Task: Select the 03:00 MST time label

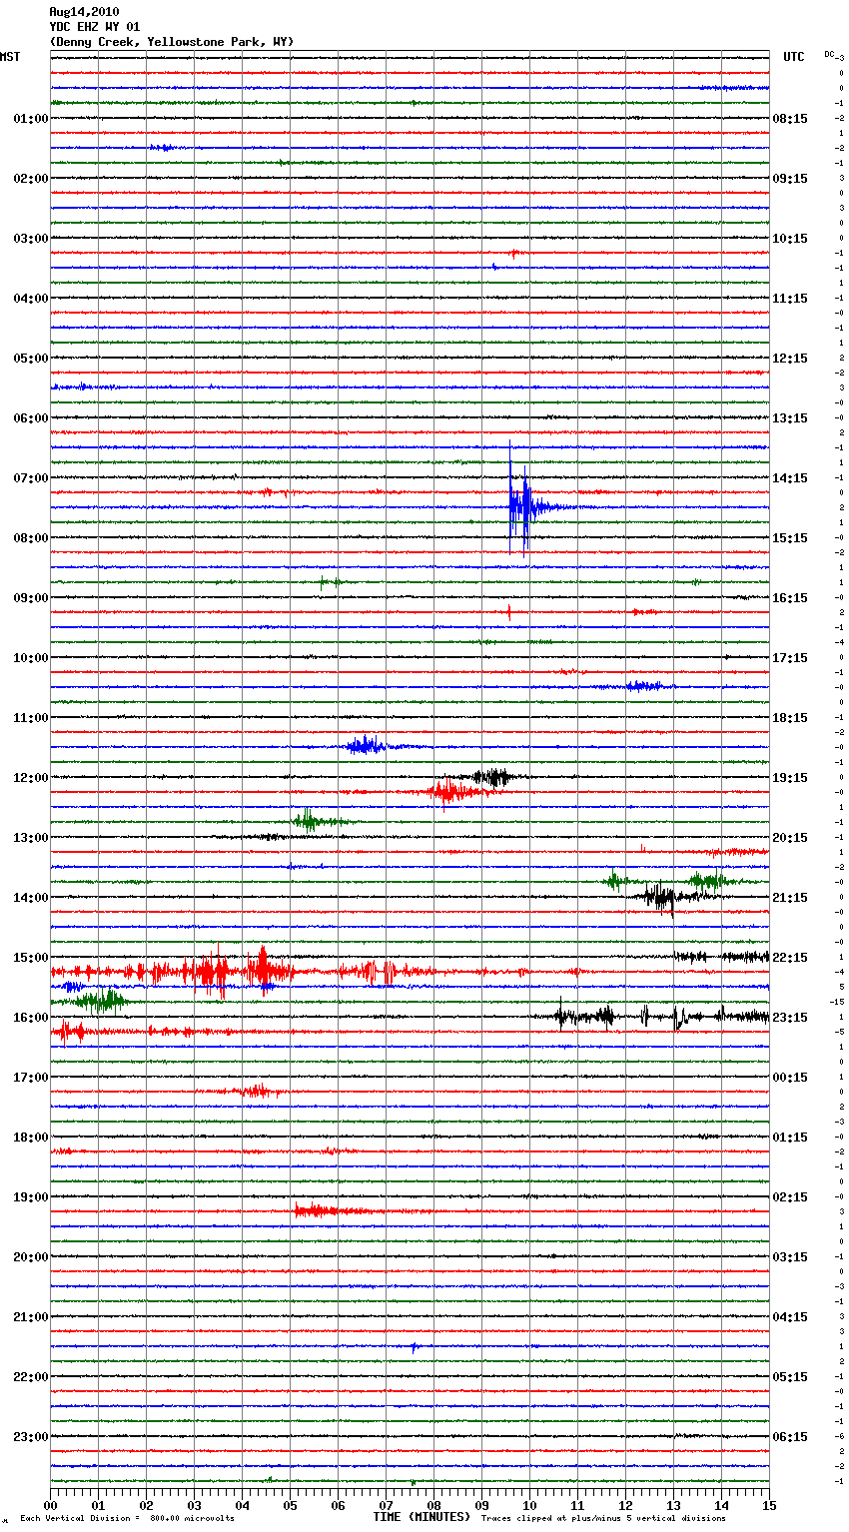Action: (x=31, y=239)
